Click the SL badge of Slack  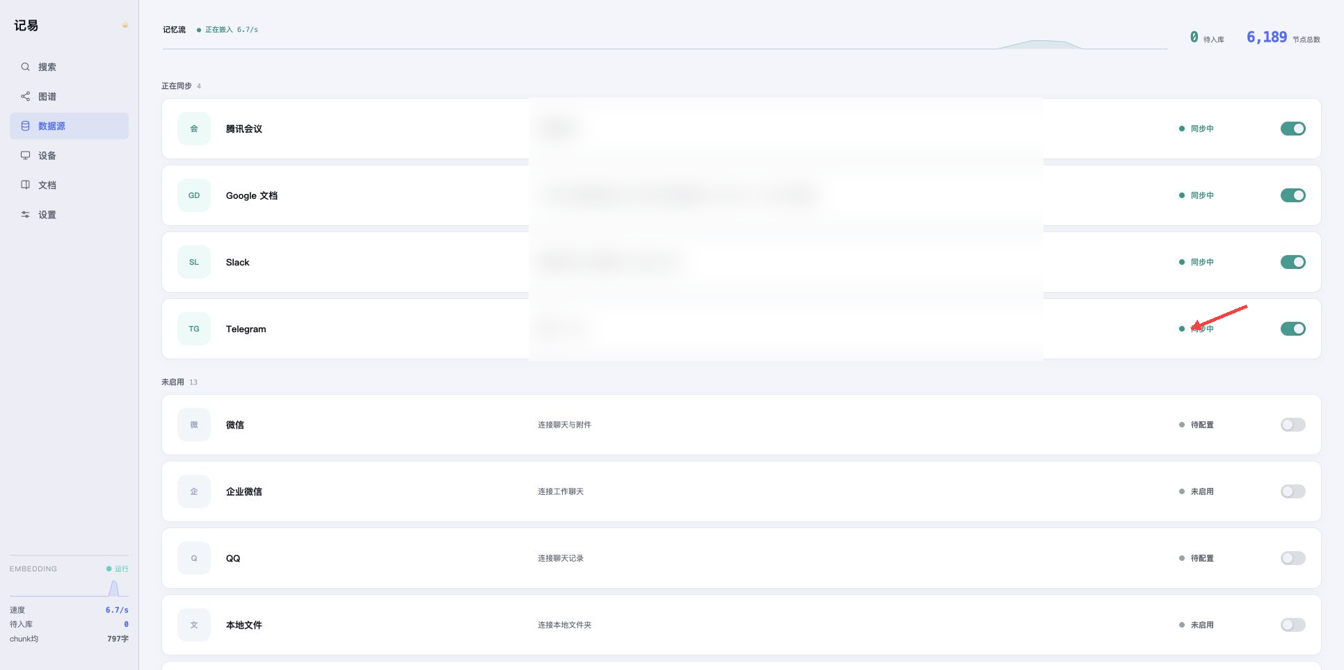[x=194, y=262]
